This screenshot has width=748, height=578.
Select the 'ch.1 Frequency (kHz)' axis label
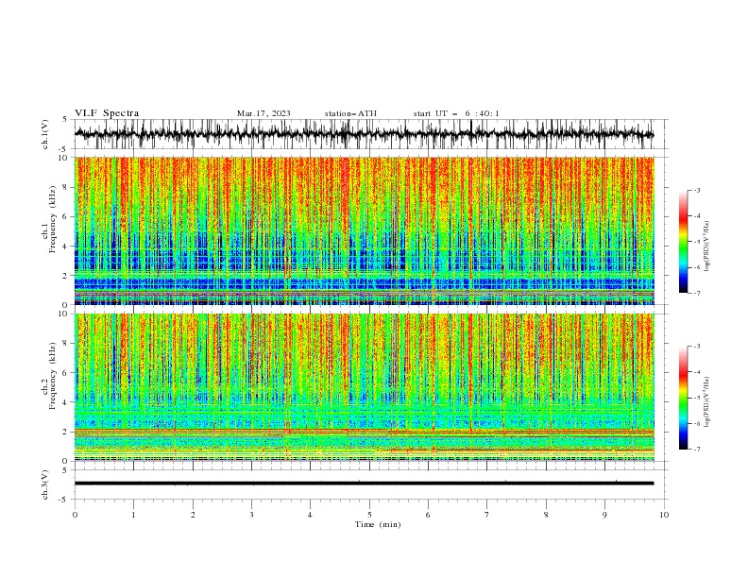50,217
